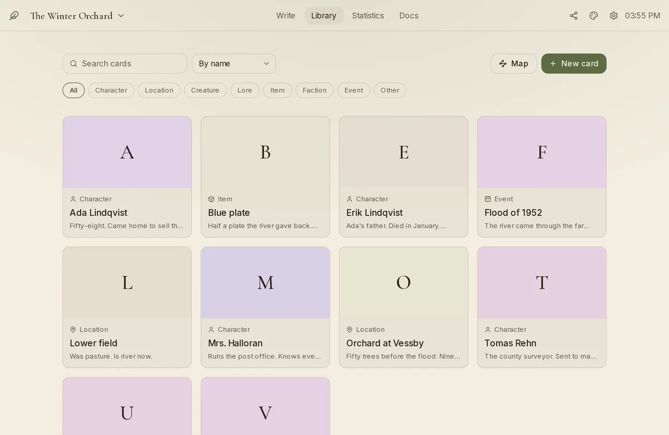Click the Mrs. Halloran card title
Image resolution: width=669 pixels, height=435 pixels.
tap(235, 343)
